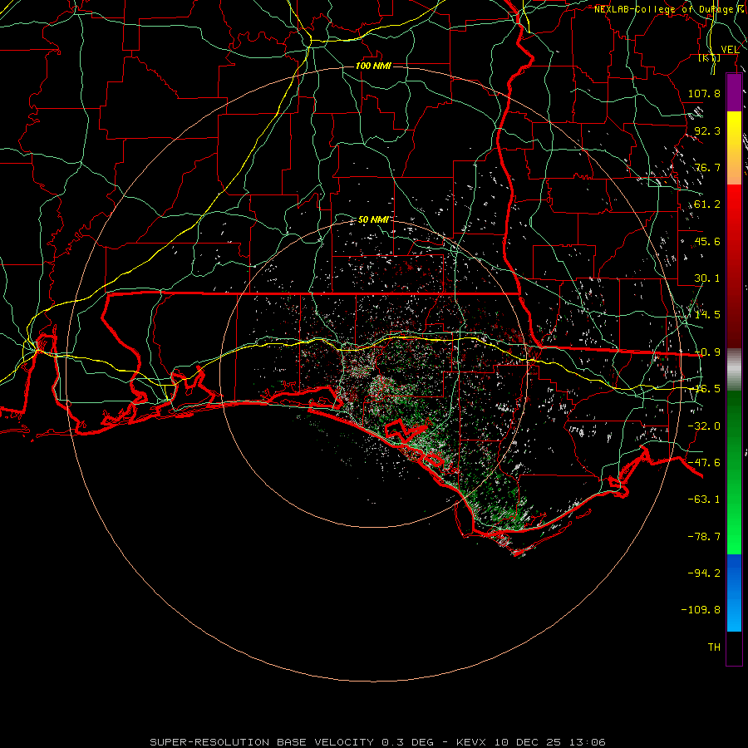Select the 92.3 value on velocity scale
748x748 pixels.
[x=707, y=130]
